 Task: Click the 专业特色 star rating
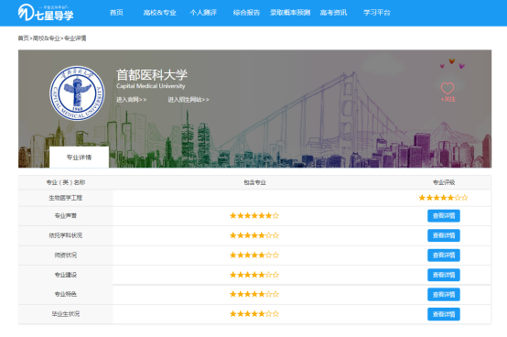[x=254, y=294]
